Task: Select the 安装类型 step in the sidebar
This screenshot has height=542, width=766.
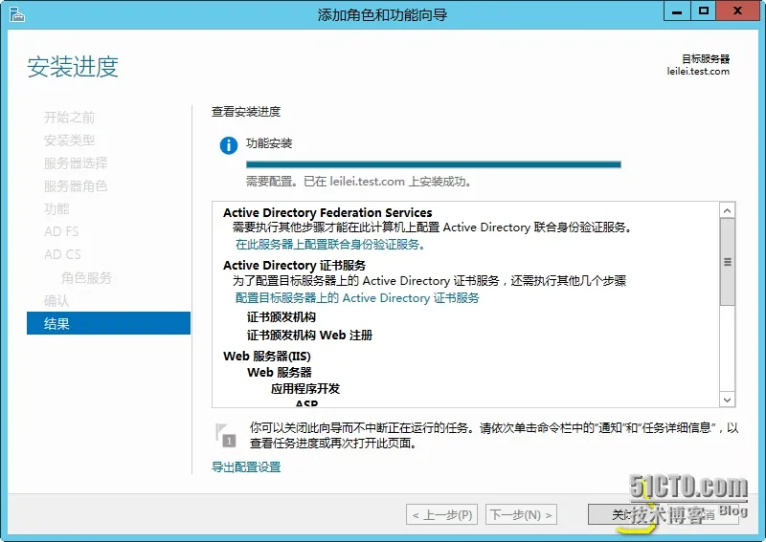Action: (x=69, y=141)
